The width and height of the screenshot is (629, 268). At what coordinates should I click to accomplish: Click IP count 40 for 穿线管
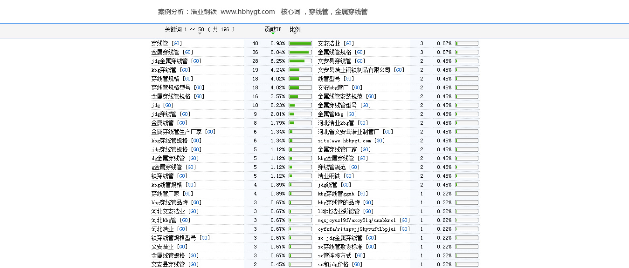point(255,43)
